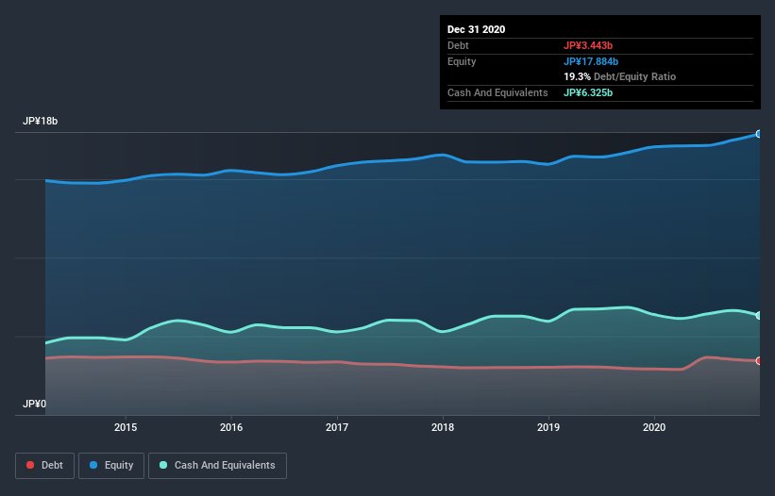This screenshot has height=496, width=775.
Task: Click the Cash And Equivalents end-of-line marker
Action: pos(759,315)
